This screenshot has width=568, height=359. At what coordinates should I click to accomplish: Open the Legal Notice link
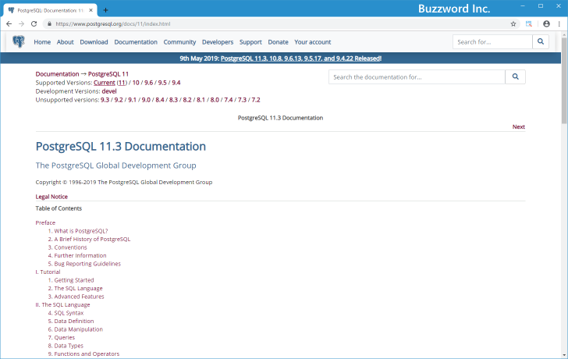click(x=51, y=197)
